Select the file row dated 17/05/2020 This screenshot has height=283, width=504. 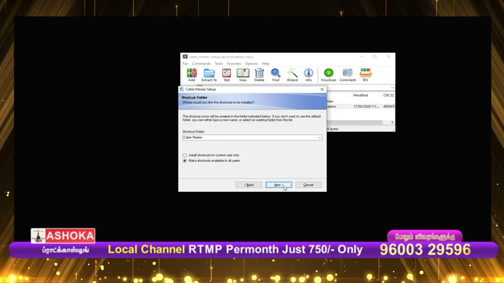[x=361, y=107]
